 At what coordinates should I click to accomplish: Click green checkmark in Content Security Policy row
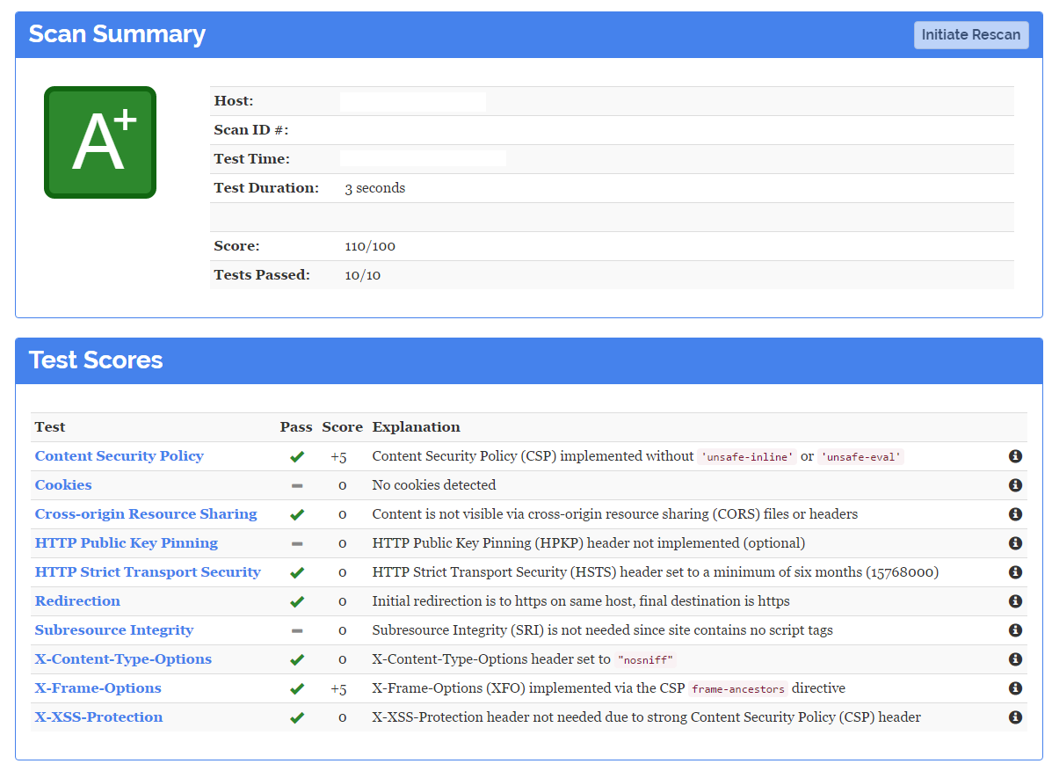pyautogui.click(x=296, y=457)
